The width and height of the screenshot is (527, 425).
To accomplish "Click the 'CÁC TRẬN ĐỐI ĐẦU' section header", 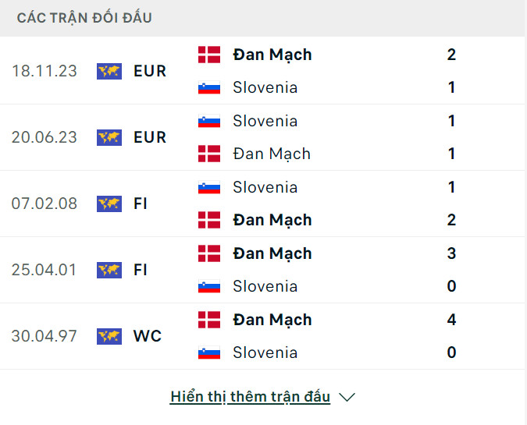I will tap(84, 18).
